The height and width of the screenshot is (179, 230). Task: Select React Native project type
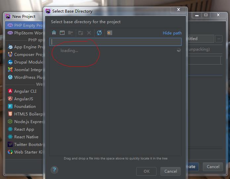[x=24, y=137]
